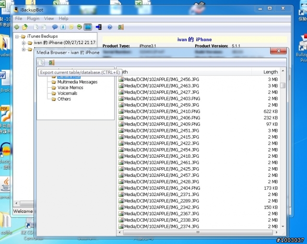The width and height of the screenshot is (307, 244).
Task: Open the Help menu
Action: tap(63, 18)
